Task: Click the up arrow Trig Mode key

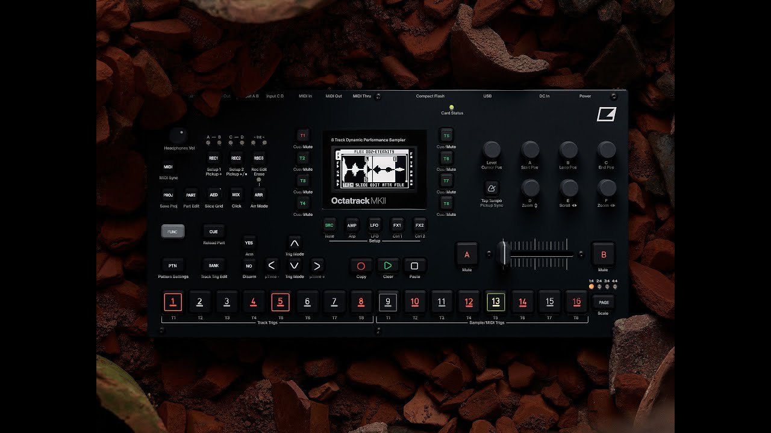Action: click(295, 244)
